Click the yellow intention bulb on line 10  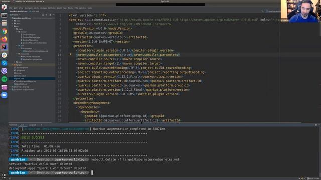click(x=71, y=54)
